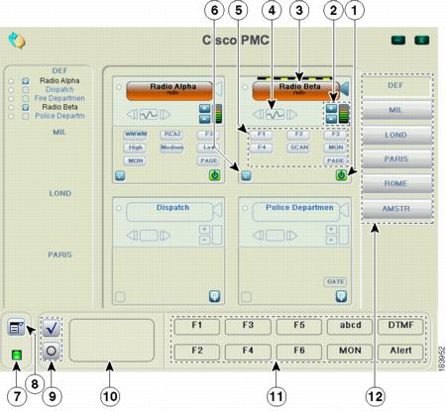Click the DTMF button
Viewport: 446px width, 411px height.
pos(400,326)
